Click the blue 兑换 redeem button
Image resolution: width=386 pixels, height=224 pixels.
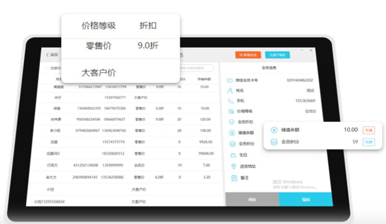(368, 142)
